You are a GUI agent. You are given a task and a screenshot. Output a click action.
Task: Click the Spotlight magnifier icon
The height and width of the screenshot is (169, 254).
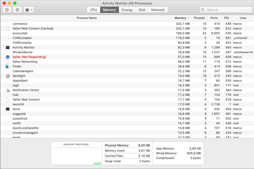(x=8, y=76)
